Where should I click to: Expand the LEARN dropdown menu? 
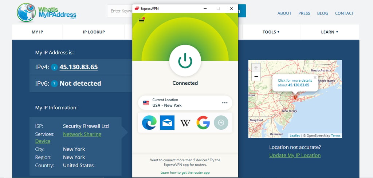coord(330,32)
